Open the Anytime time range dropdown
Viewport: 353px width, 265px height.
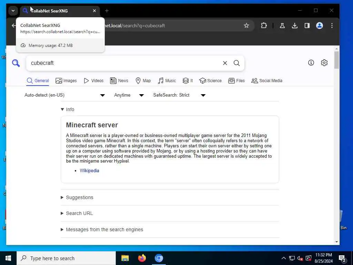click(x=129, y=95)
